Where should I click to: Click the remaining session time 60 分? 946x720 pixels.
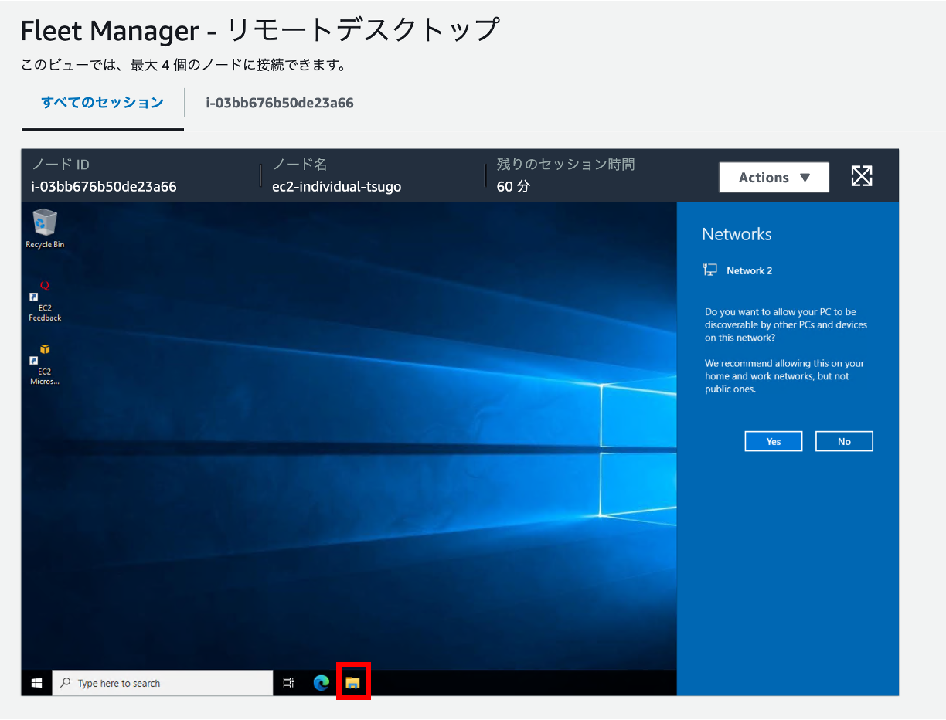click(513, 186)
